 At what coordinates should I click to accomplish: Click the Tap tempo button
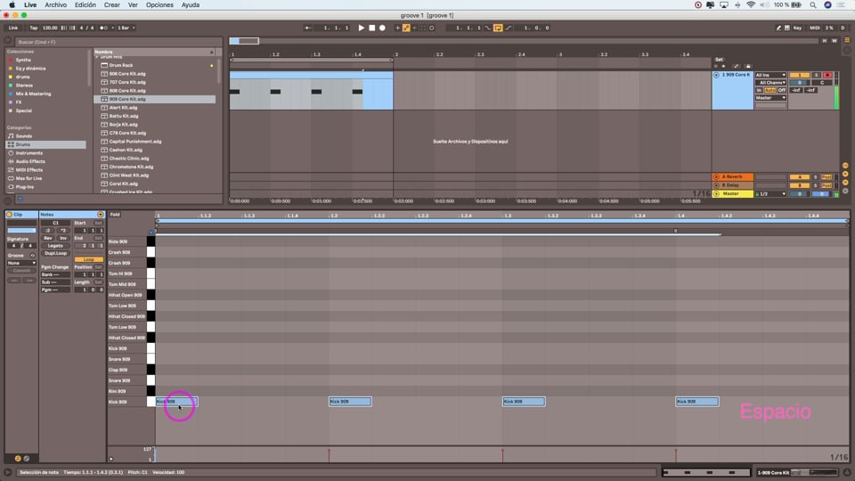[x=33, y=28]
